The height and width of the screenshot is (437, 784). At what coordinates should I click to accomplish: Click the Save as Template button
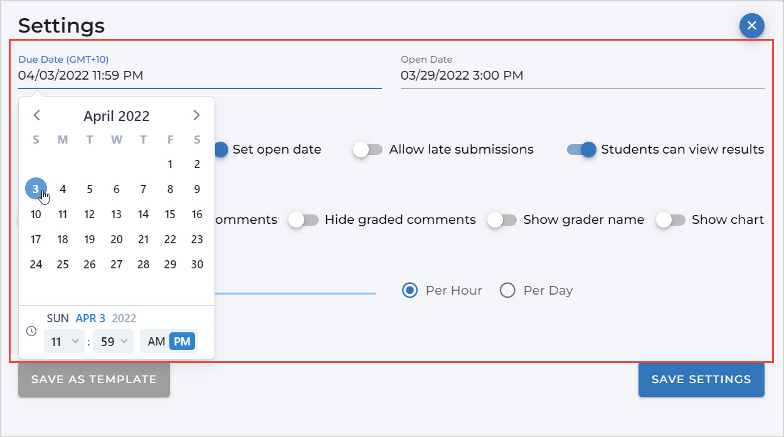tap(93, 379)
